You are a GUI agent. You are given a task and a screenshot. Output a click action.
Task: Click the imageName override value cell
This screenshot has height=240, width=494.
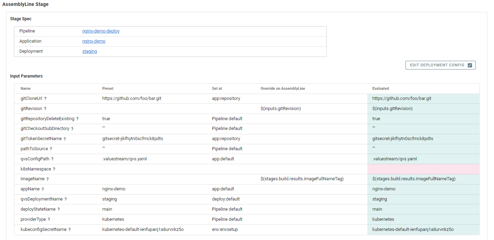(x=302, y=179)
